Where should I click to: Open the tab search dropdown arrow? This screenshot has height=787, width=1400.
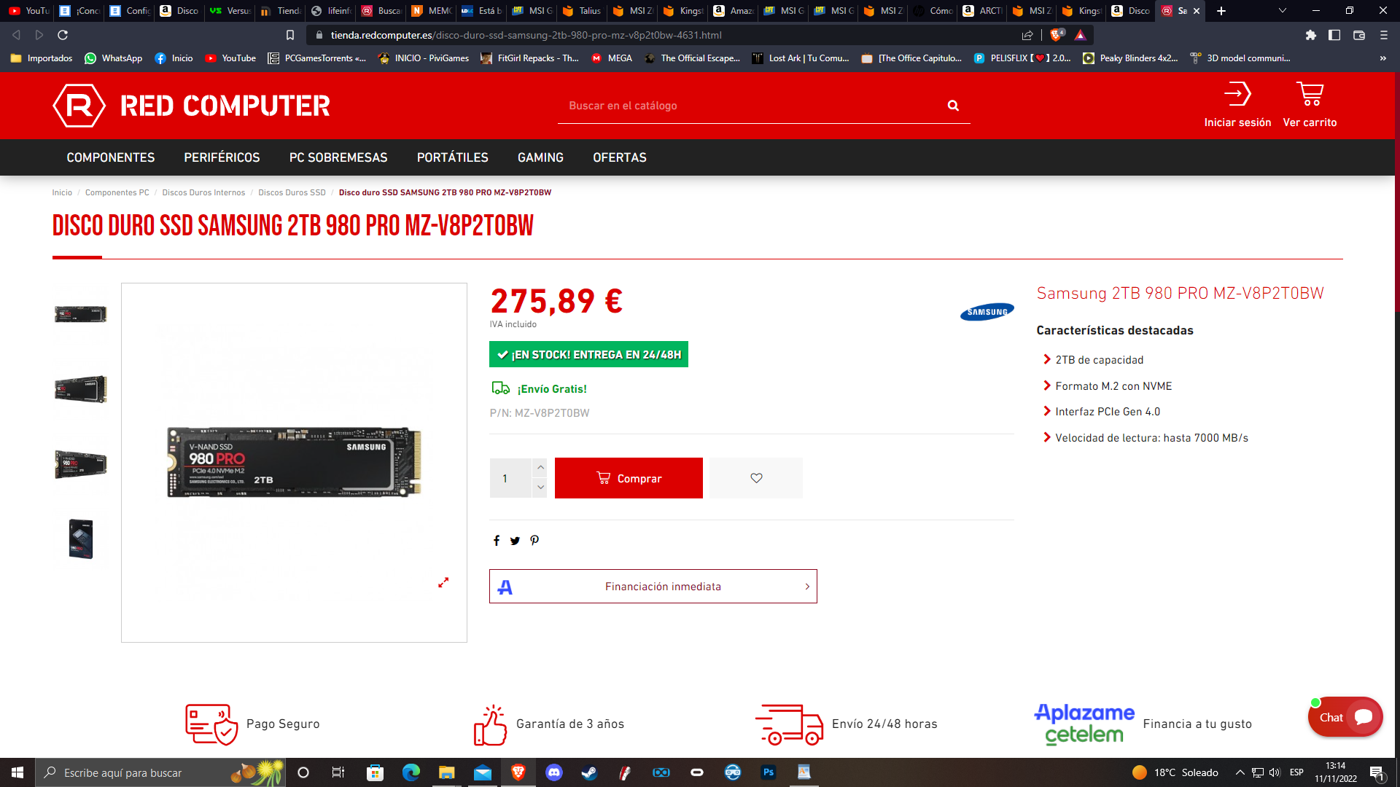coord(1283,11)
